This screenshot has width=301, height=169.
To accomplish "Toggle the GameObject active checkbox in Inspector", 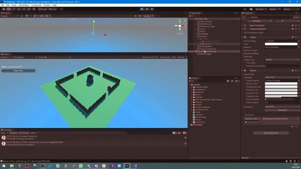I will 249,17.
